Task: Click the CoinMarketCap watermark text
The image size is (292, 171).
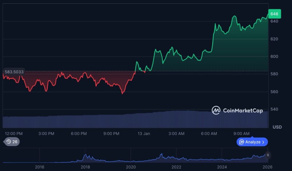Action: coord(243,111)
